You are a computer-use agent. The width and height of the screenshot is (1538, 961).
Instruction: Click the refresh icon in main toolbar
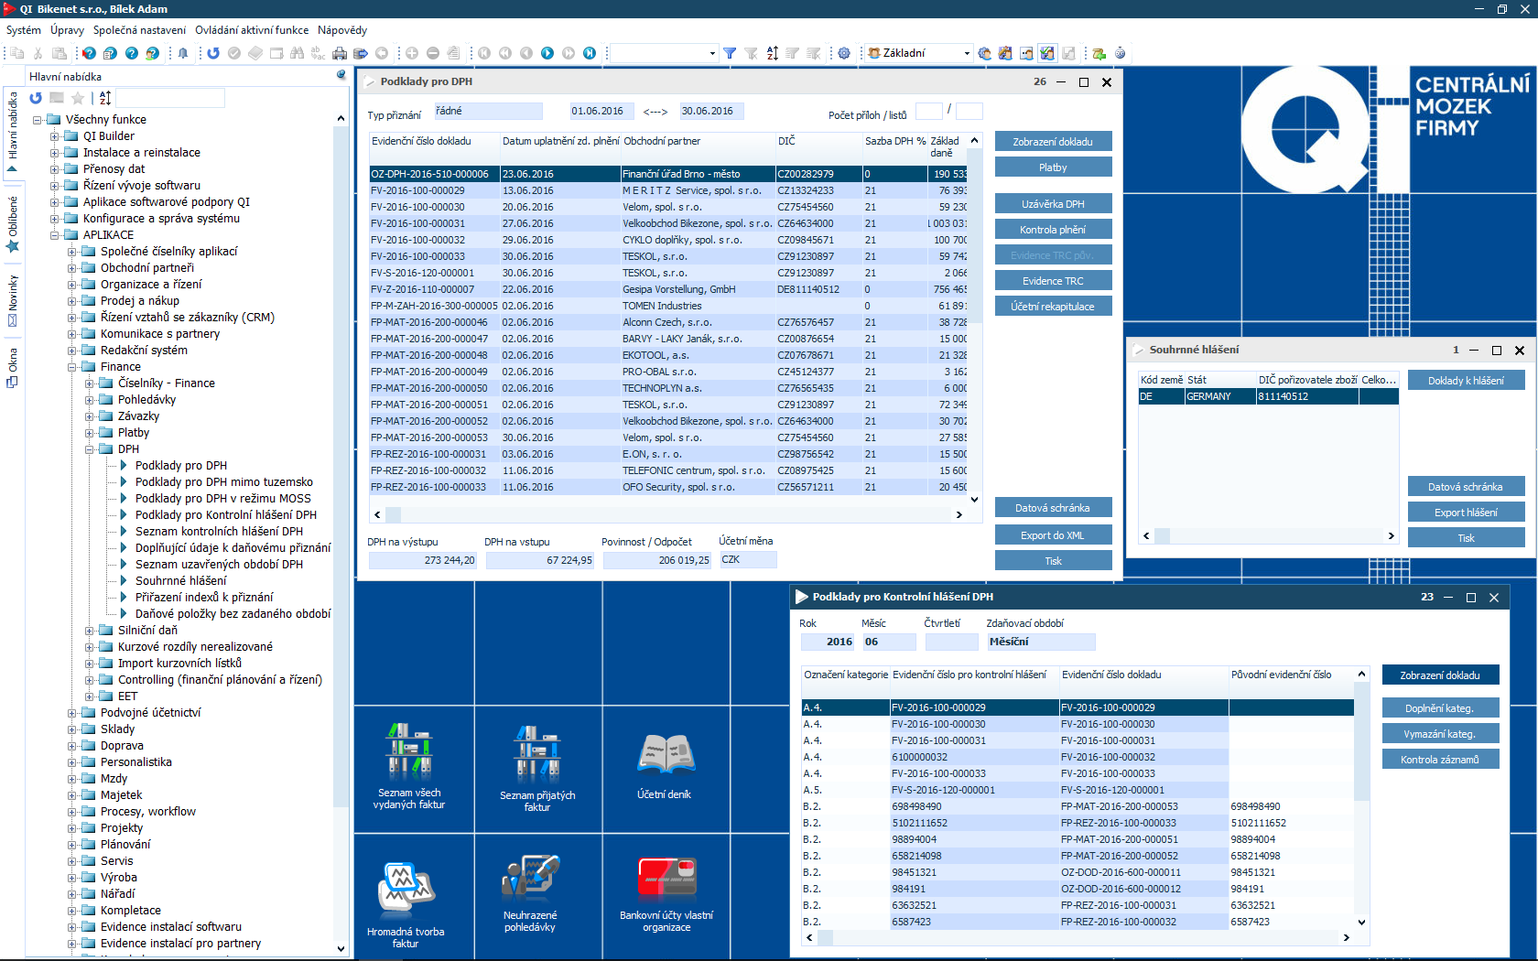[213, 53]
